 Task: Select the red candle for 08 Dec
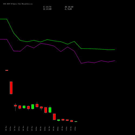pos(54,117)
